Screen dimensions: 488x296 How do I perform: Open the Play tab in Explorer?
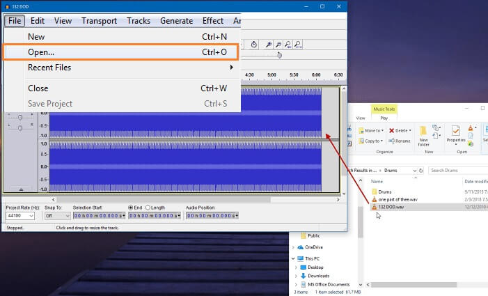point(384,118)
